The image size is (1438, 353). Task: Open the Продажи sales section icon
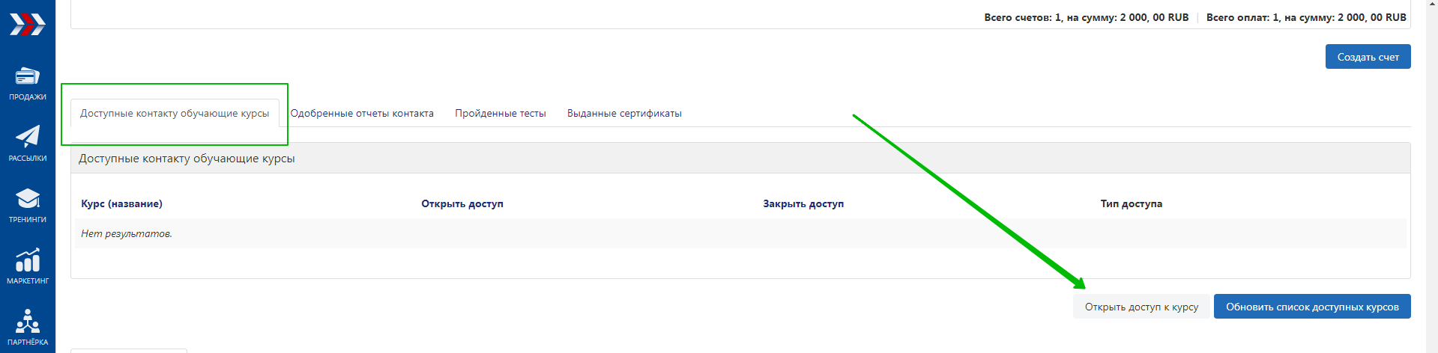click(28, 76)
